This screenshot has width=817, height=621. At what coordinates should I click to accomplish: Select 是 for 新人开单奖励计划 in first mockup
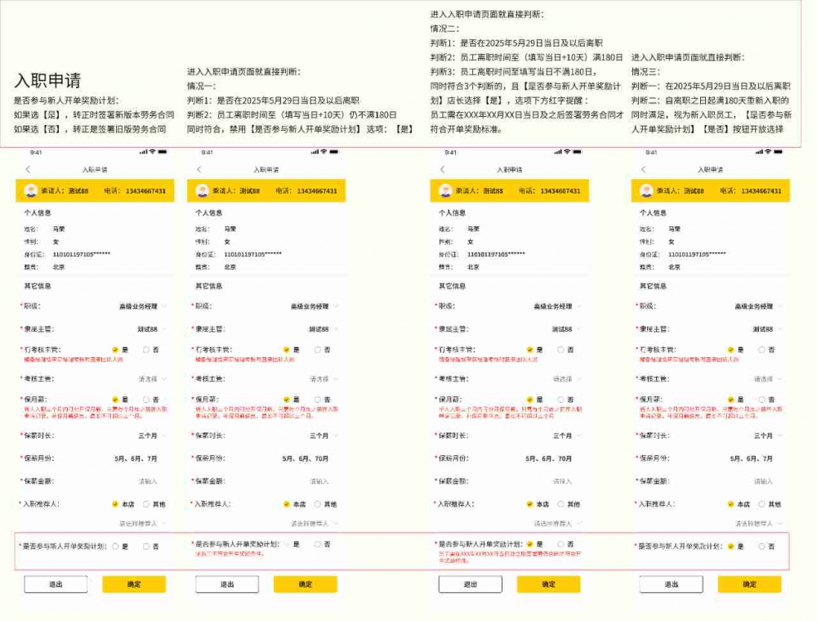tap(115, 546)
